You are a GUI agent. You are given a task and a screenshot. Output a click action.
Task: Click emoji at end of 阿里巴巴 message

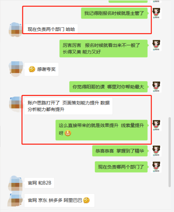[x=86, y=200]
